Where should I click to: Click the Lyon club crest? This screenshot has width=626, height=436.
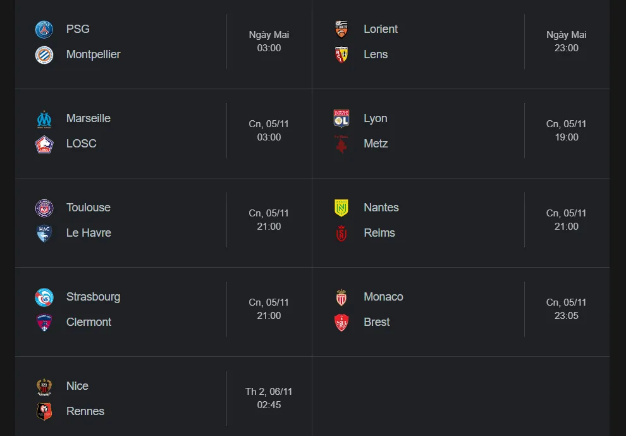[x=341, y=119]
